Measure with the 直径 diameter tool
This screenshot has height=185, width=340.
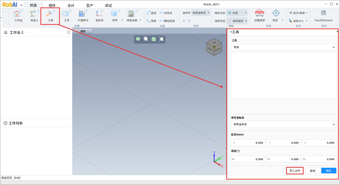tap(151, 13)
